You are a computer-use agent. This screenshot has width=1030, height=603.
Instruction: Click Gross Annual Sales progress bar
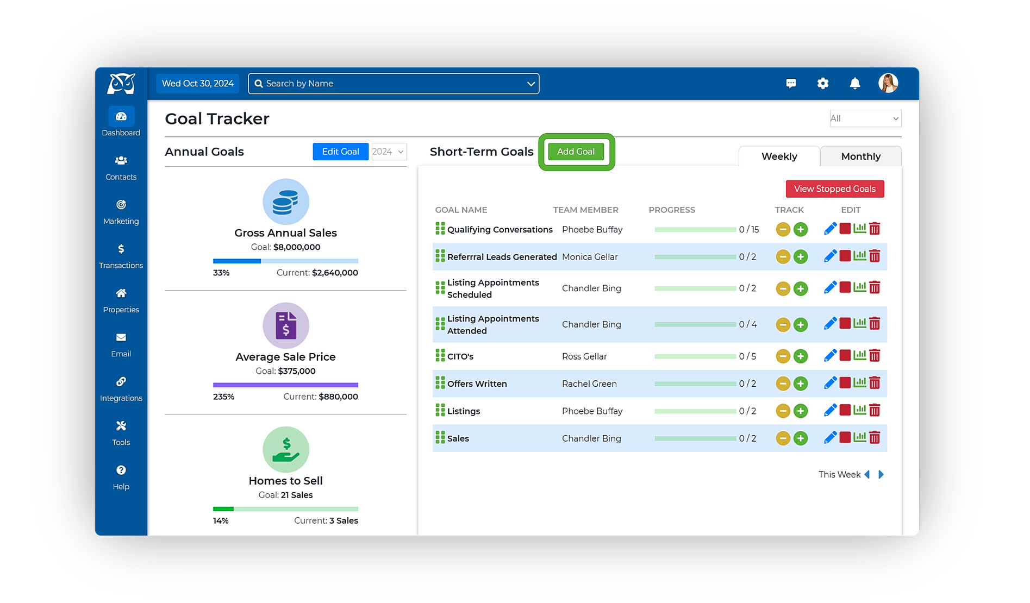[x=285, y=261]
